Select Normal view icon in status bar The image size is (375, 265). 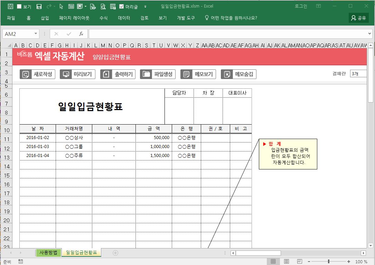(x=273, y=262)
